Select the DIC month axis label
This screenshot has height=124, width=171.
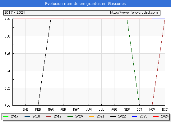coord(165,109)
